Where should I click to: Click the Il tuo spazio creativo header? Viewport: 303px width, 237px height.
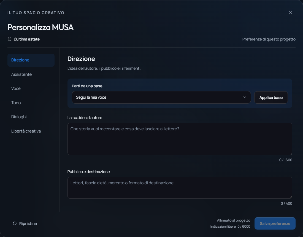click(x=36, y=13)
